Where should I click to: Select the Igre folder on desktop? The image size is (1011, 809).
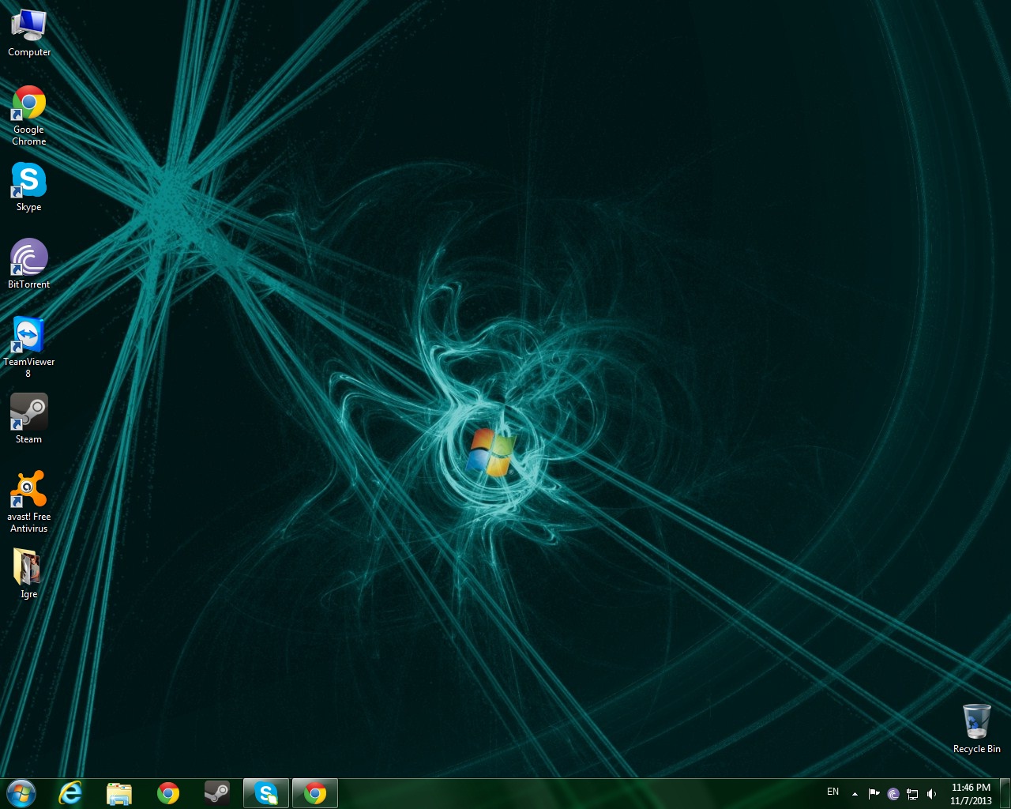(x=29, y=574)
